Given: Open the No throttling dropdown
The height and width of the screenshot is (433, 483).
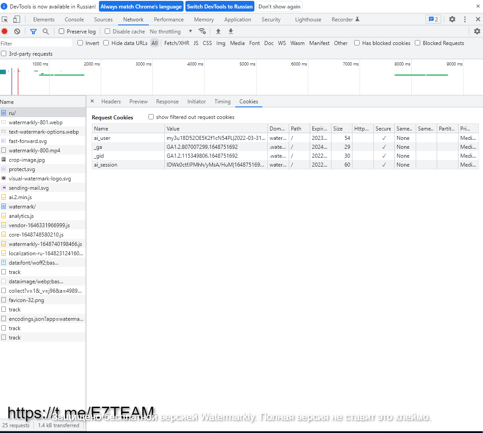Looking at the screenshot, I should click(171, 32).
